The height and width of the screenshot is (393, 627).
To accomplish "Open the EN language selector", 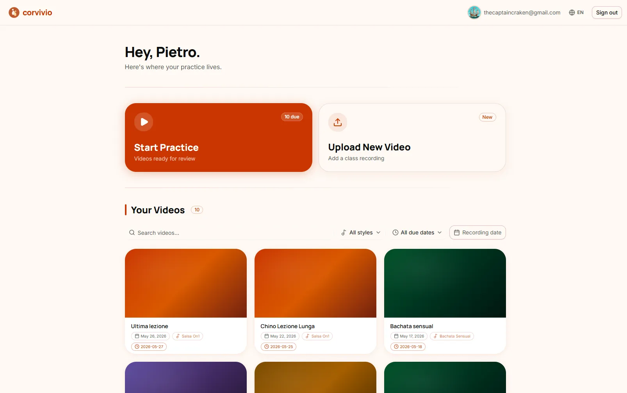I will (576, 13).
